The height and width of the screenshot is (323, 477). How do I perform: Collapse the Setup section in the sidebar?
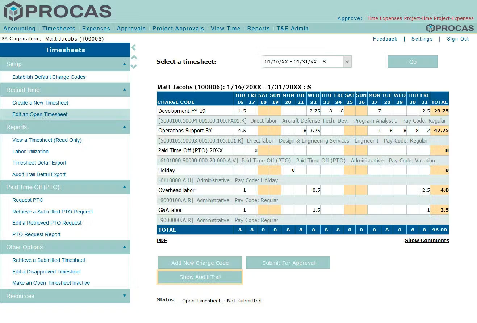125,64
